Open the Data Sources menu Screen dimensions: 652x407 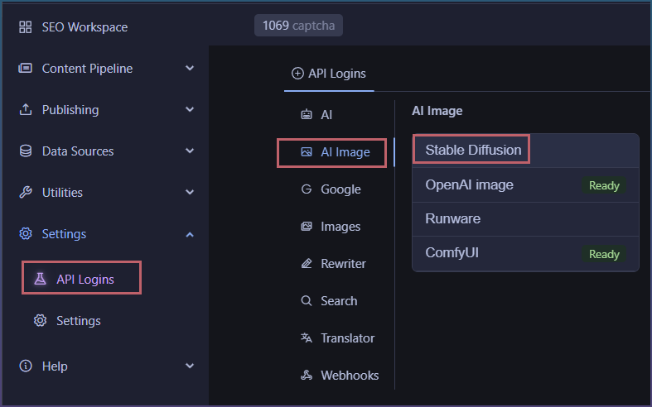(78, 151)
